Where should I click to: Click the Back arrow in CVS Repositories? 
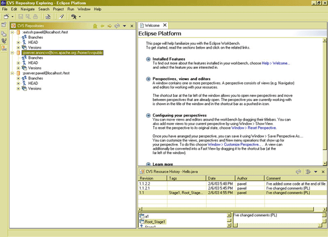102,26
